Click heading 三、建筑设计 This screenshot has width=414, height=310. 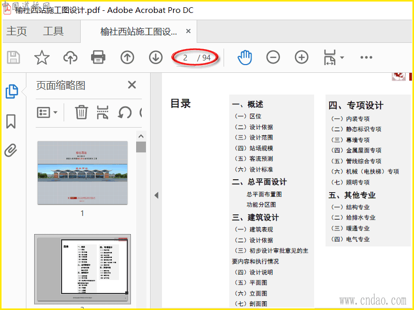[x=255, y=218]
